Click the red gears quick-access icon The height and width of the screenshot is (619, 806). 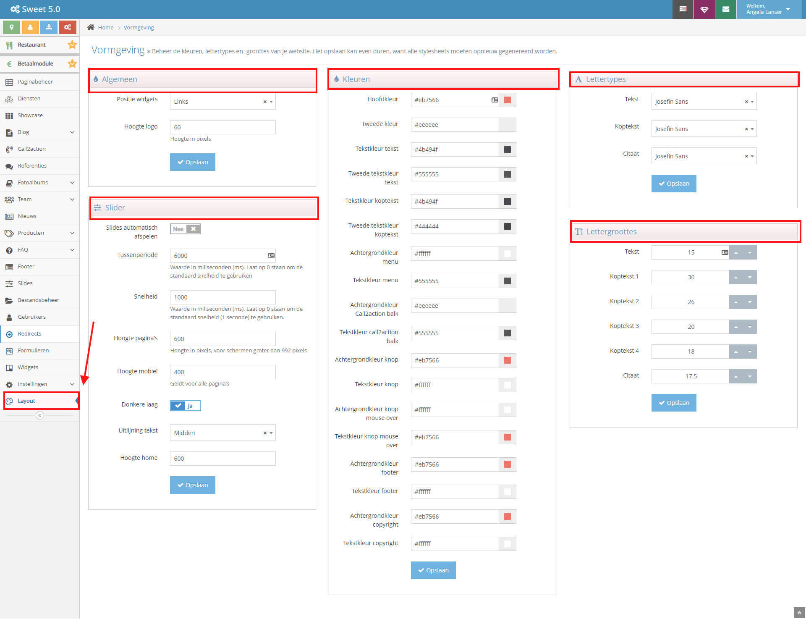pos(68,27)
